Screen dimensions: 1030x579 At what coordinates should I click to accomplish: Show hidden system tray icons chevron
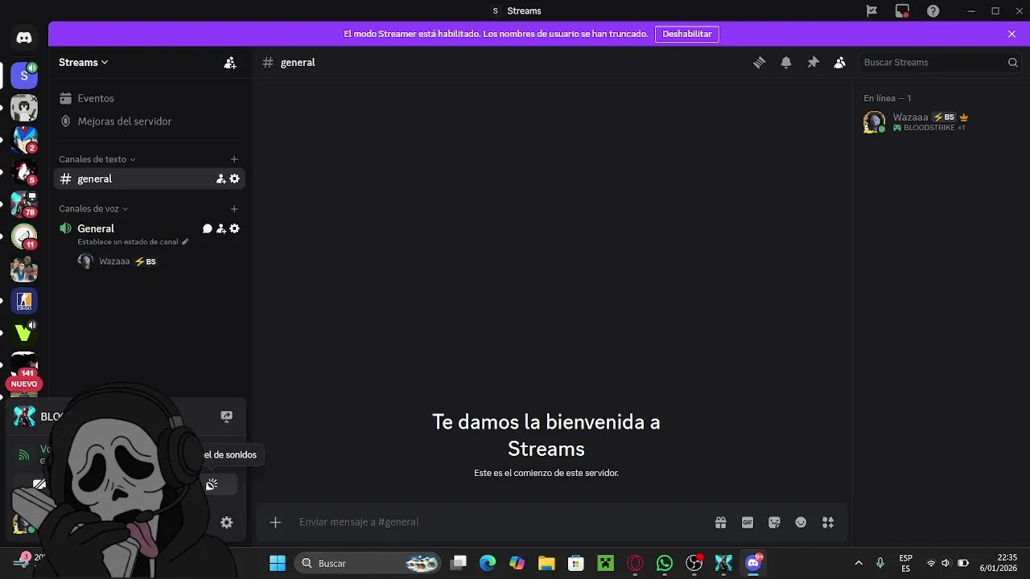click(x=859, y=563)
